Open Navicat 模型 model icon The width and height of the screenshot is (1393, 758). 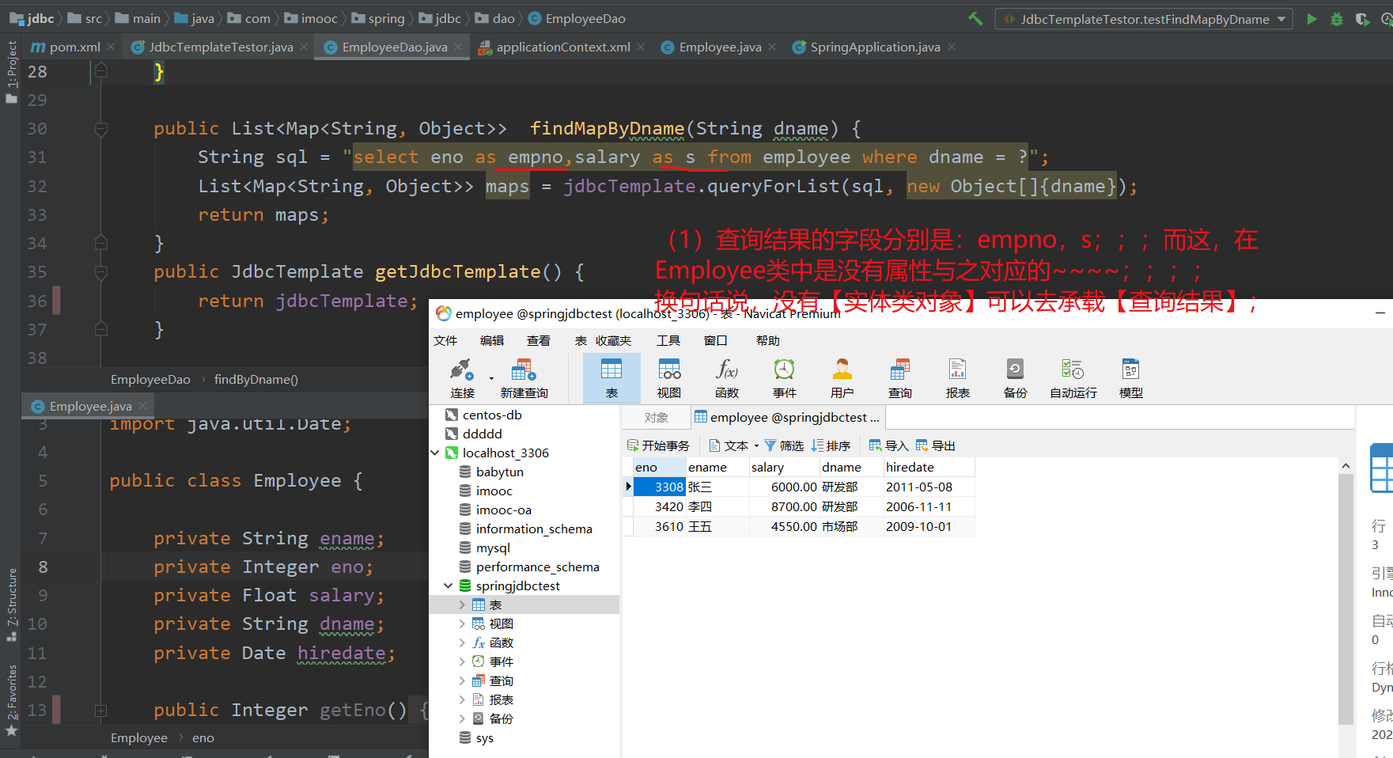[x=1131, y=378]
